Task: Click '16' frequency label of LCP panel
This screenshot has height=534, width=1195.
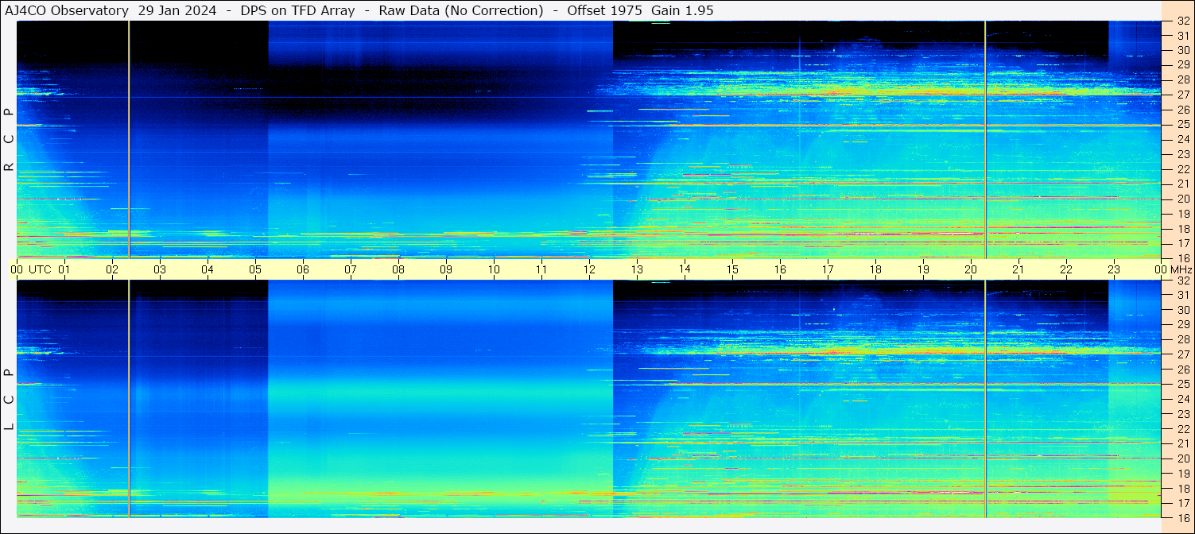Action: (1183, 518)
